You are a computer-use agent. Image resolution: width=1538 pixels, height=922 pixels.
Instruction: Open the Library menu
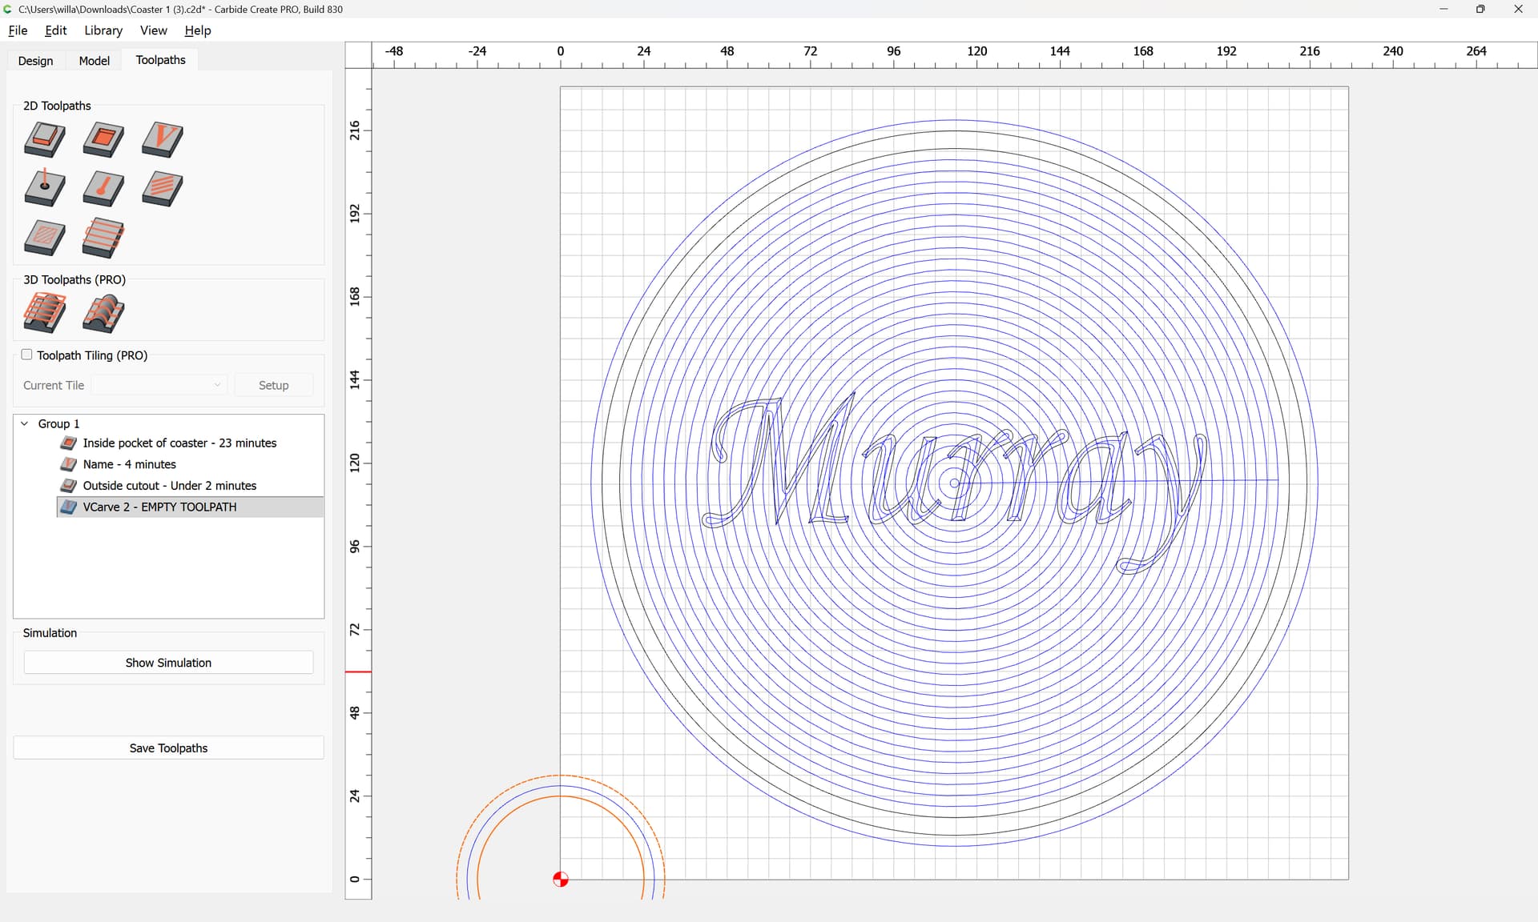click(x=103, y=30)
